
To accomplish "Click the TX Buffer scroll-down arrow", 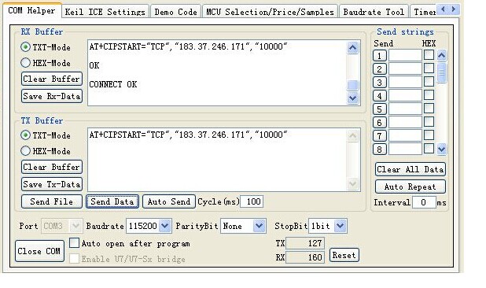I will pyautogui.click(x=353, y=184).
